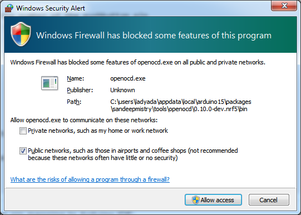Uncheck the Public networks checkbox

pos(23,151)
